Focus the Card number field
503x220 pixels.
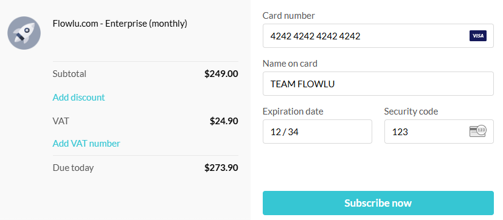[378, 36]
